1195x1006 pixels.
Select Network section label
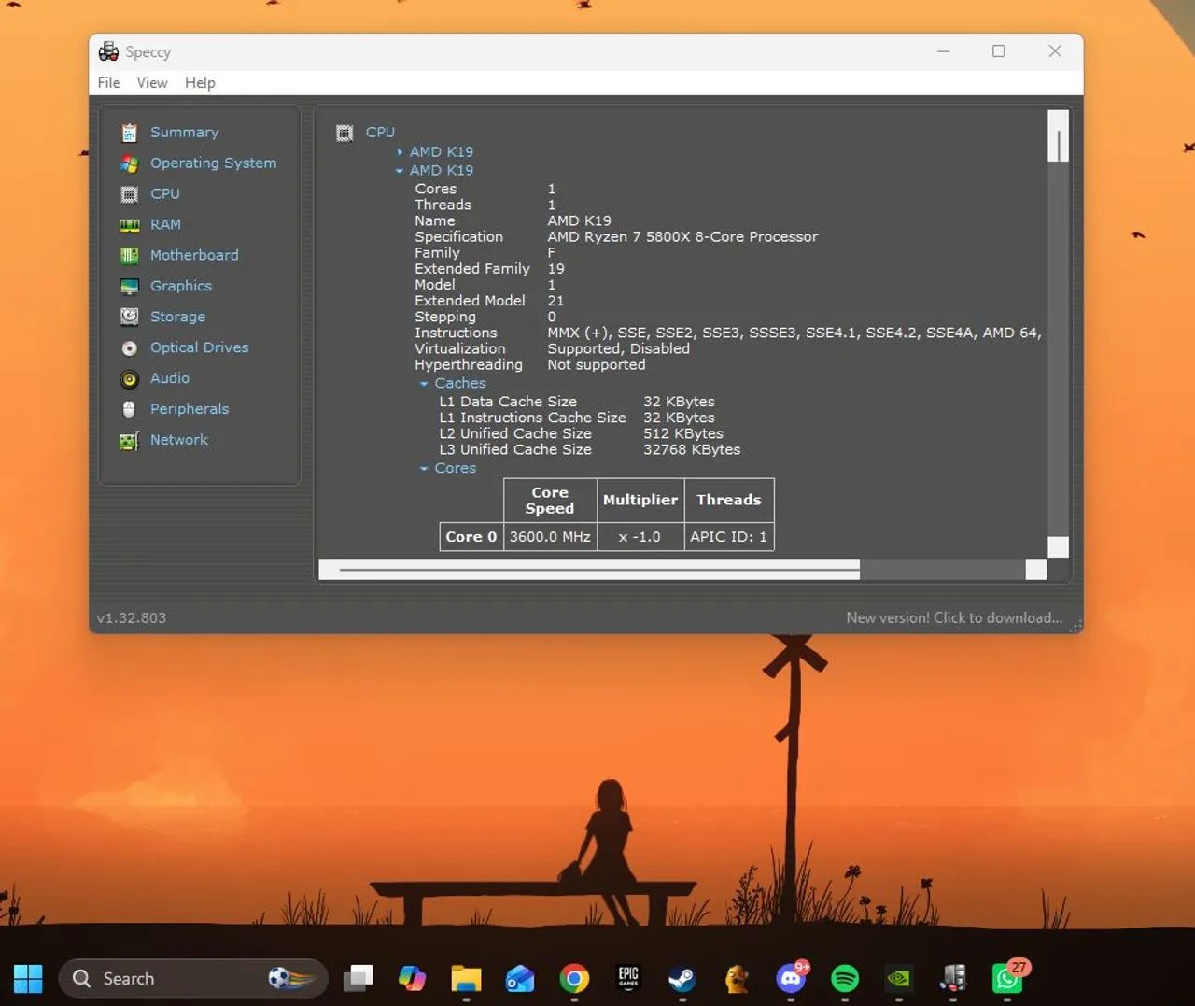pos(179,440)
